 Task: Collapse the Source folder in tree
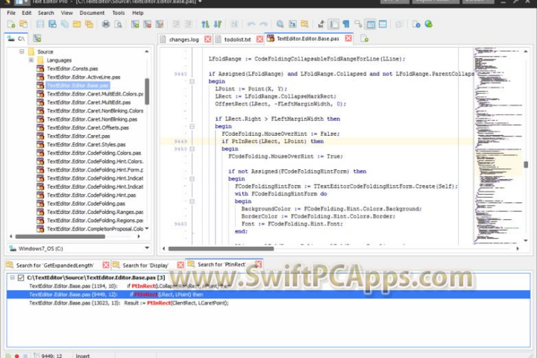(x=22, y=51)
